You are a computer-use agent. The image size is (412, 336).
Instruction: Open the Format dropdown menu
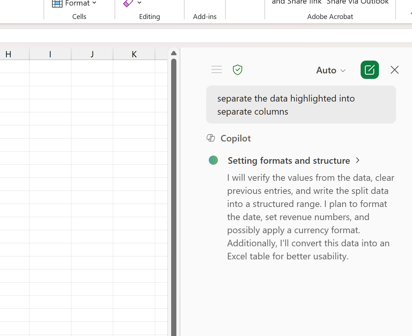[x=94, y=3]
